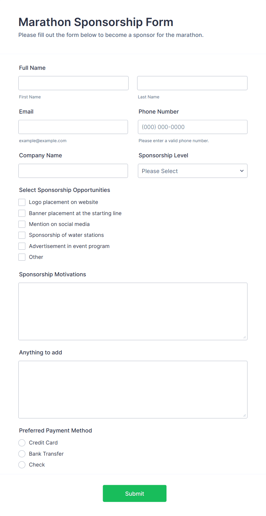The height and width of the screenshot is (516, 266).
Task: Enable Banner placement at the starting line
Action: [22, 213]
